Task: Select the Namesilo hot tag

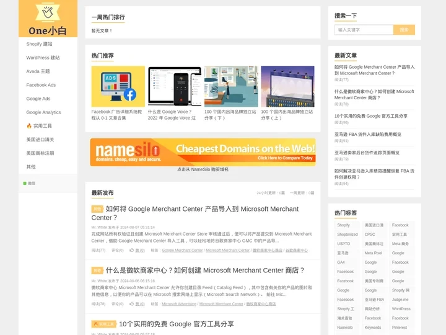Action: click(x=345, y=328)
